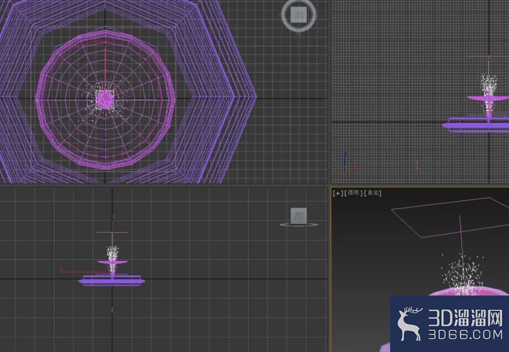Click the ViewCube face in the left viewport
509x352 pixels.
[x=299, y=216]
